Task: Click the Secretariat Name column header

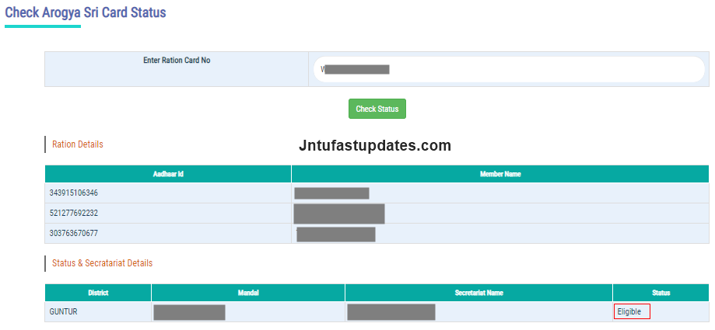Action: point(478,293)
